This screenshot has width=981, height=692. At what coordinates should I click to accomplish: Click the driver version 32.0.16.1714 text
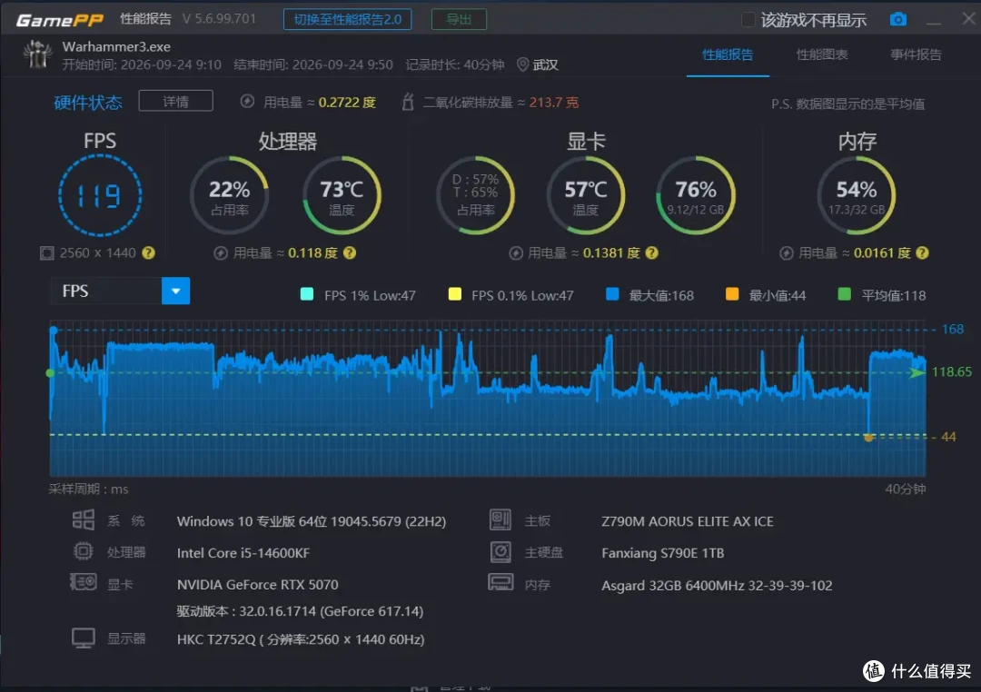[x=300, y=611]
